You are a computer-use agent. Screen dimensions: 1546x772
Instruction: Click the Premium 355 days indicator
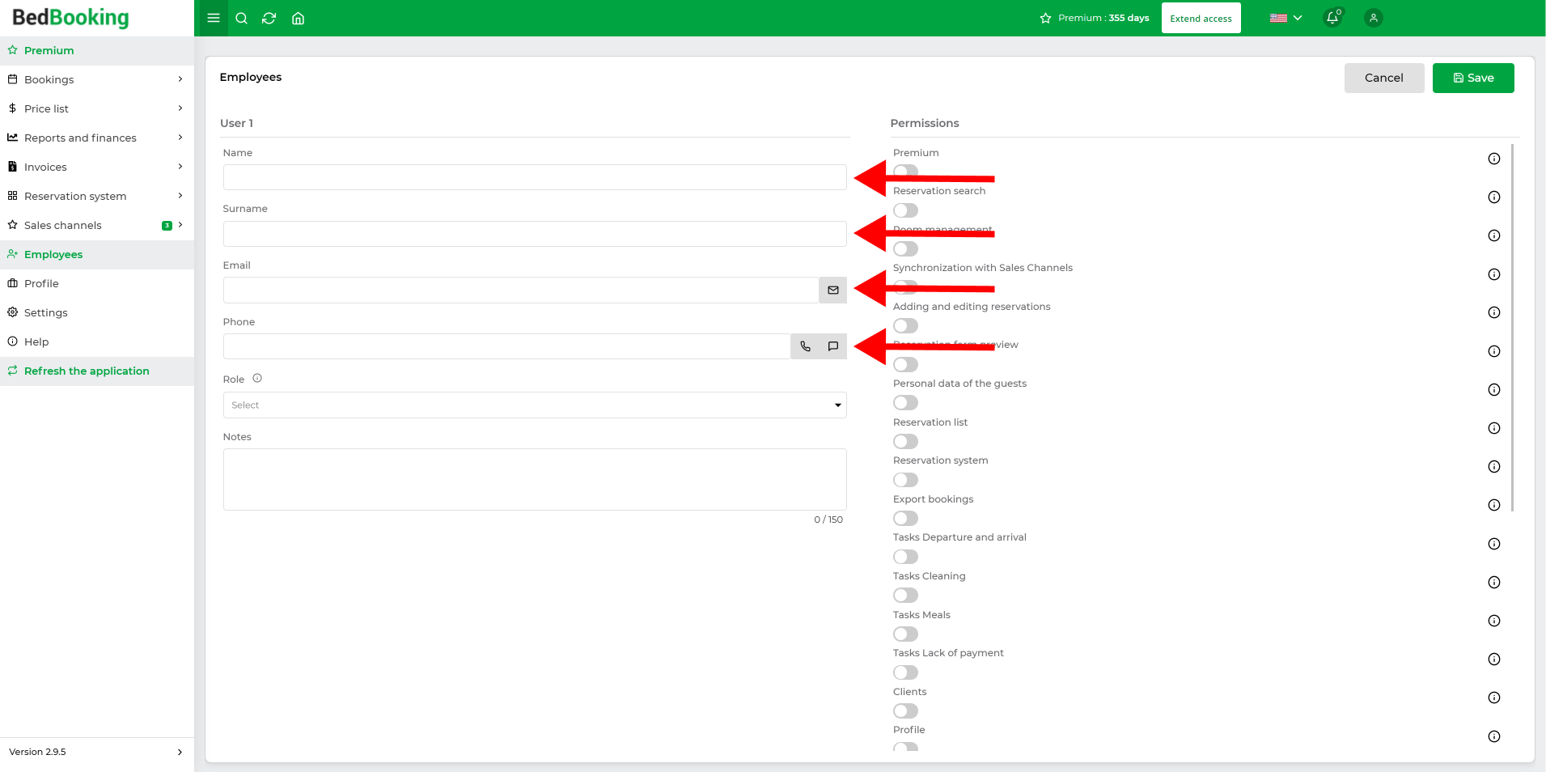(1095, 18)
